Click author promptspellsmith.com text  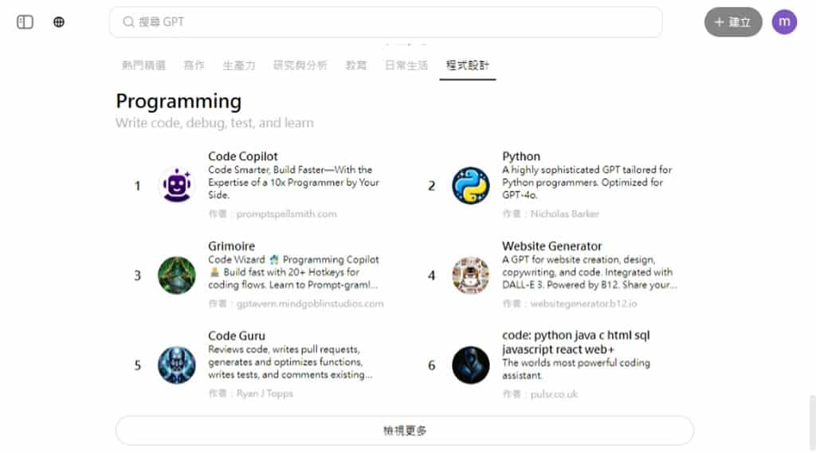(286, 213)
